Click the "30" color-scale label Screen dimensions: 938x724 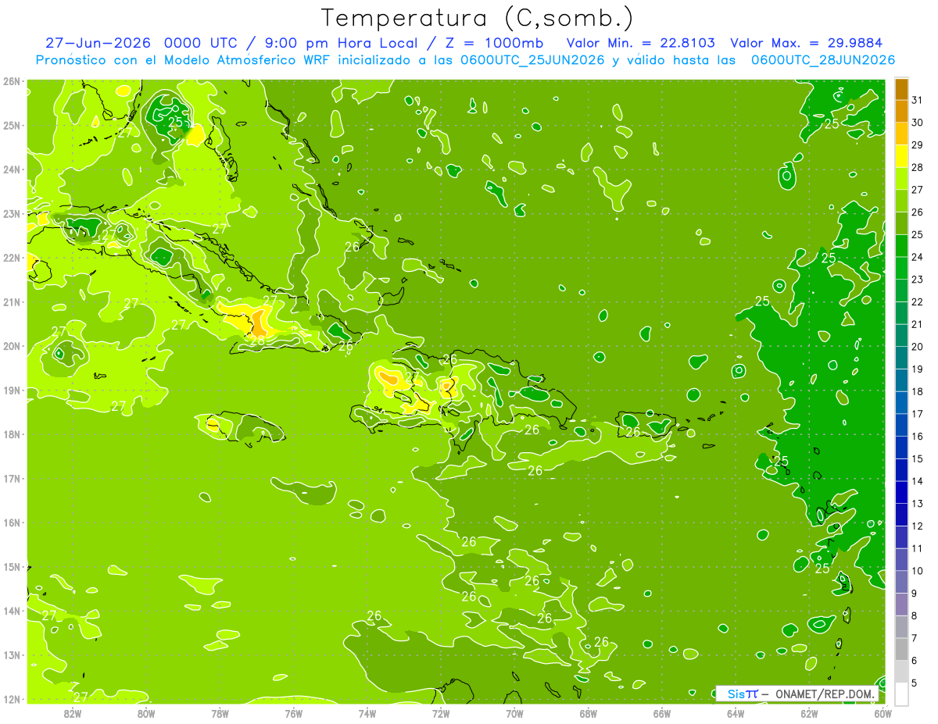click(x=918, y=123)
